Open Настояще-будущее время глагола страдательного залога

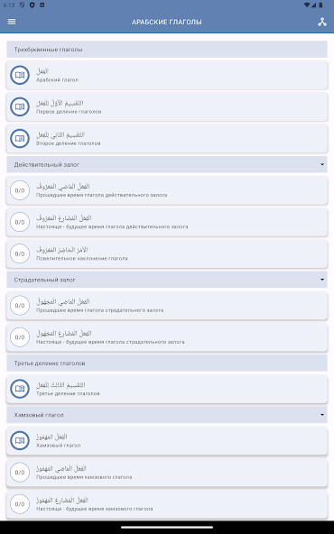167,337
